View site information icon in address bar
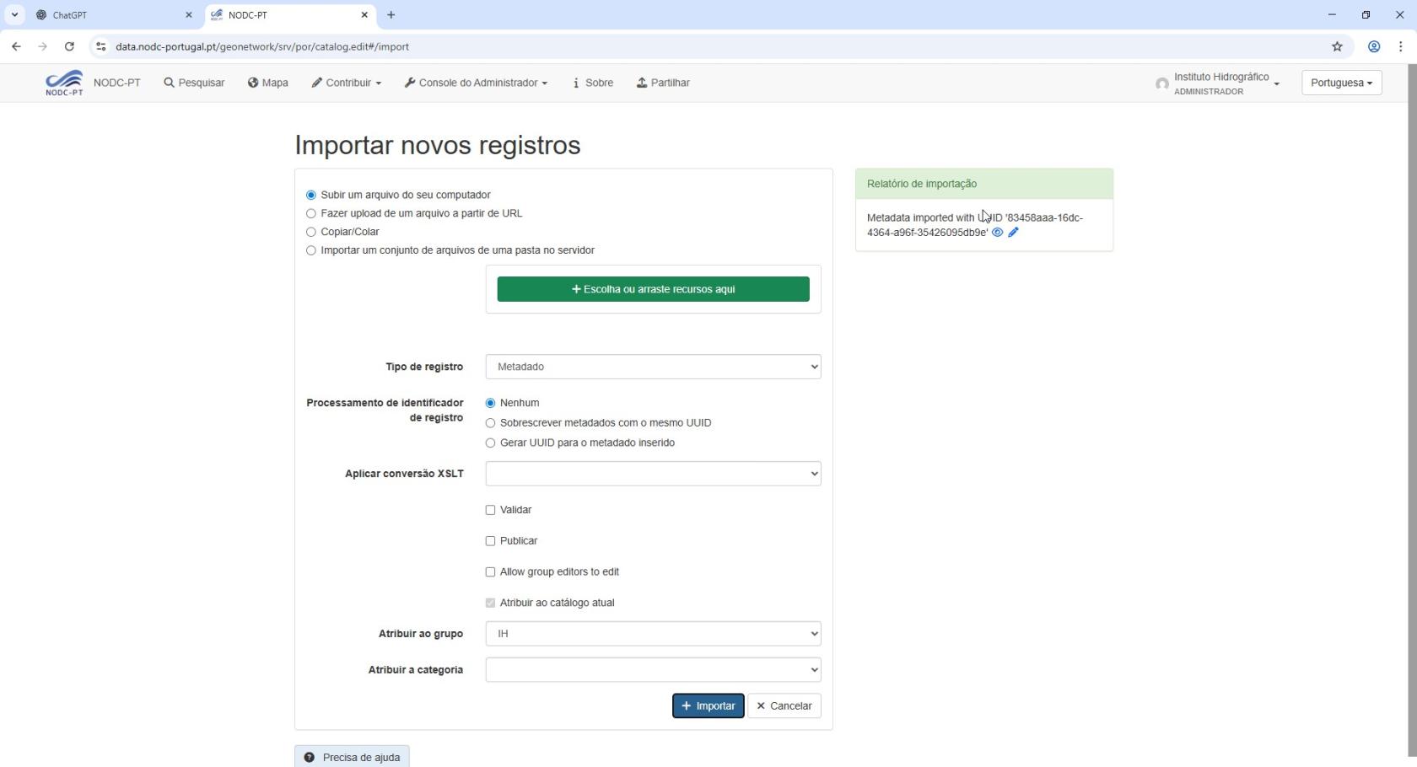Screen dimensions: 1417x767 [x=100, y=46]
